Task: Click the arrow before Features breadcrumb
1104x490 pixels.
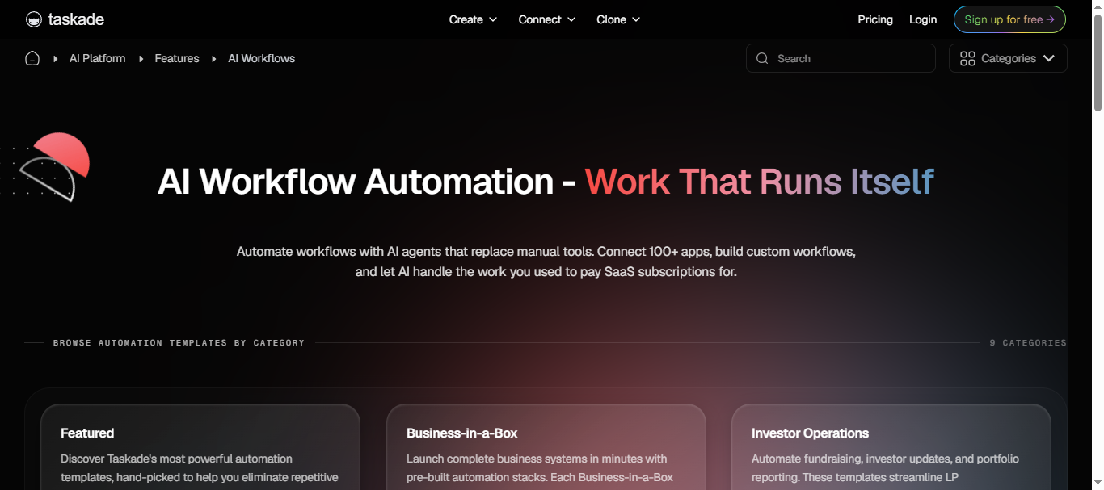Action: point(141,59)
